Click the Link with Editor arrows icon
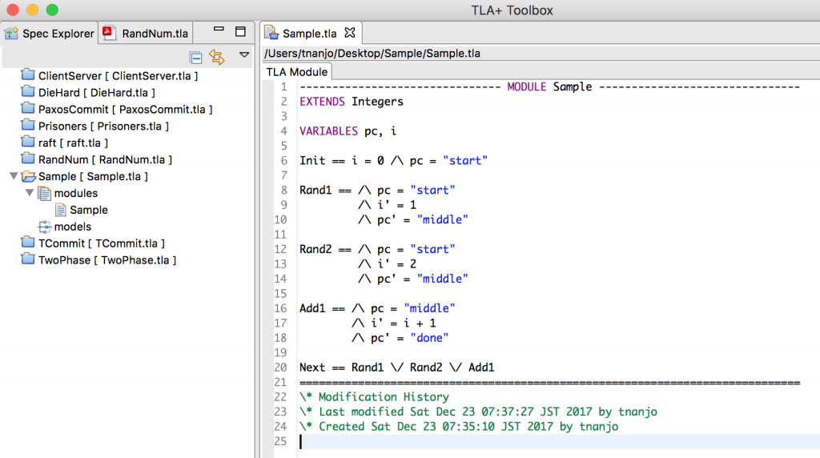The image size is (820, 458). pos(217,57)
